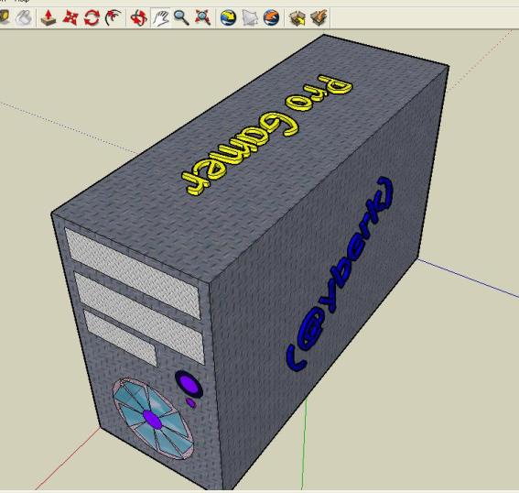Click the Get Current View globe icon
Screen dimensions: 519x493
229,17
